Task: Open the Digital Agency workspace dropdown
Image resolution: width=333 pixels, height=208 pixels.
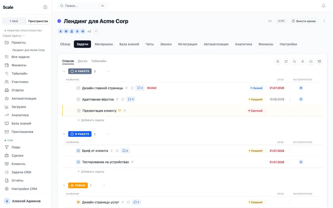Action: (14, 36)
